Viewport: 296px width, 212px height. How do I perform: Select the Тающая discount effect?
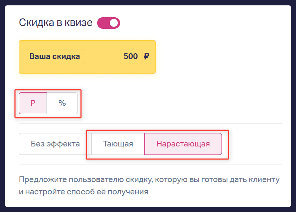pyautogui.click(x=118, y=144)
